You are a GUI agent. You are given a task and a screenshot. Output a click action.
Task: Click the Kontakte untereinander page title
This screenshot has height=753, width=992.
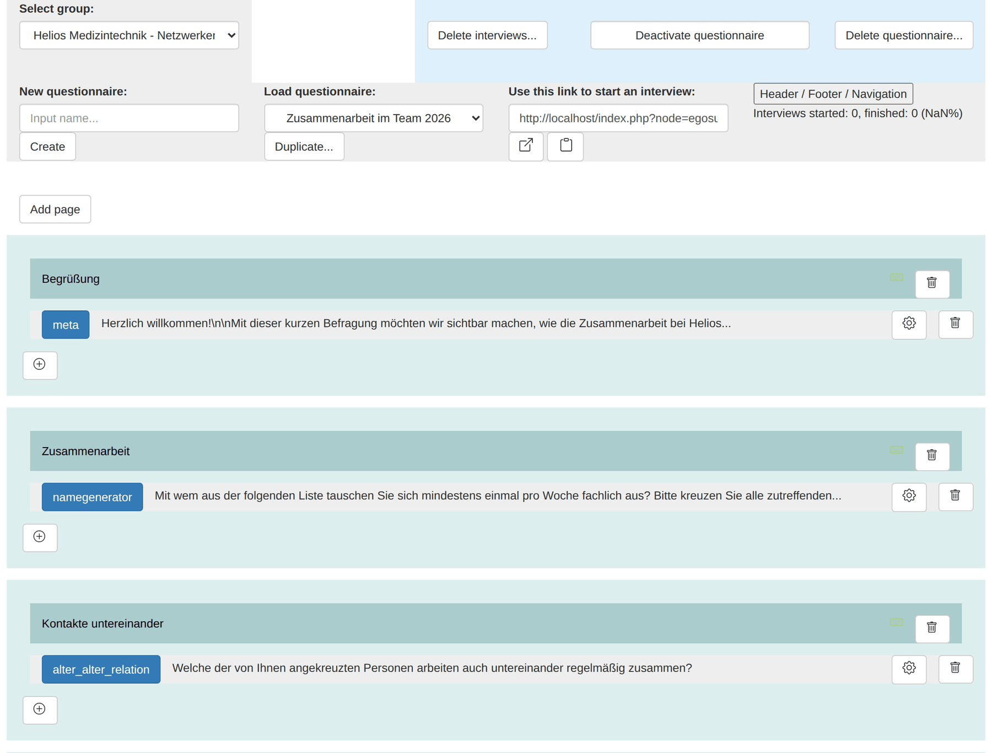pyautogui.click(x=103, y=624)
